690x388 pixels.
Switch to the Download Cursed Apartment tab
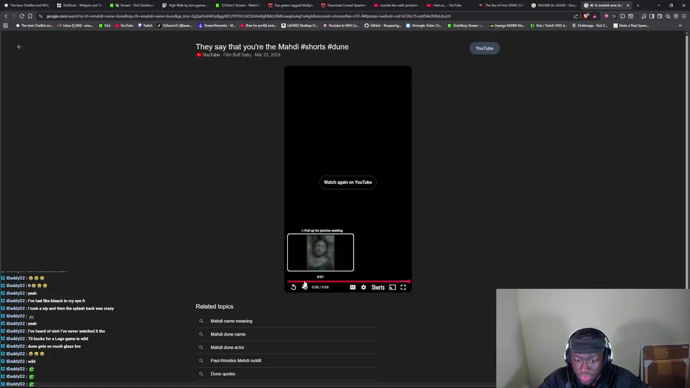pyautogui.click(x=343, y=5)
